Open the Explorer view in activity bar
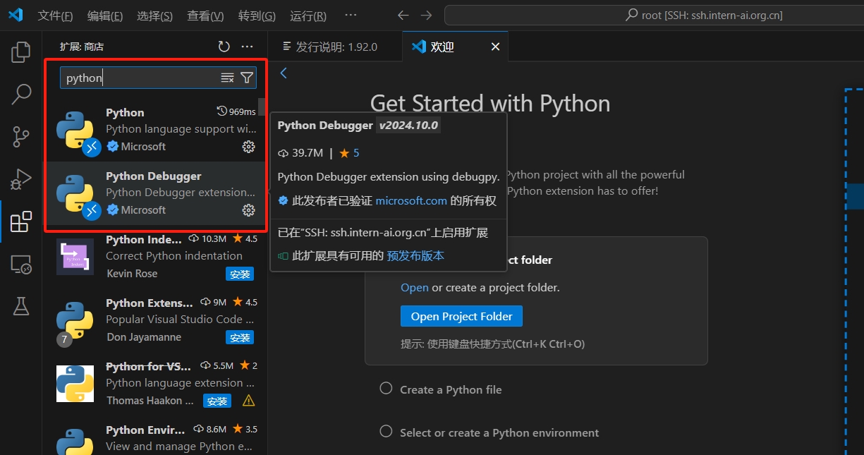 pyautogui.click(x=21, y=52)
